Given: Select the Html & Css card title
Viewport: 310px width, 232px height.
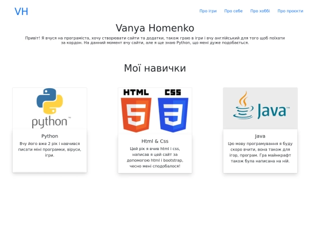Looking at the screenshot, I should pyautogui.click(x=155, y=141).
